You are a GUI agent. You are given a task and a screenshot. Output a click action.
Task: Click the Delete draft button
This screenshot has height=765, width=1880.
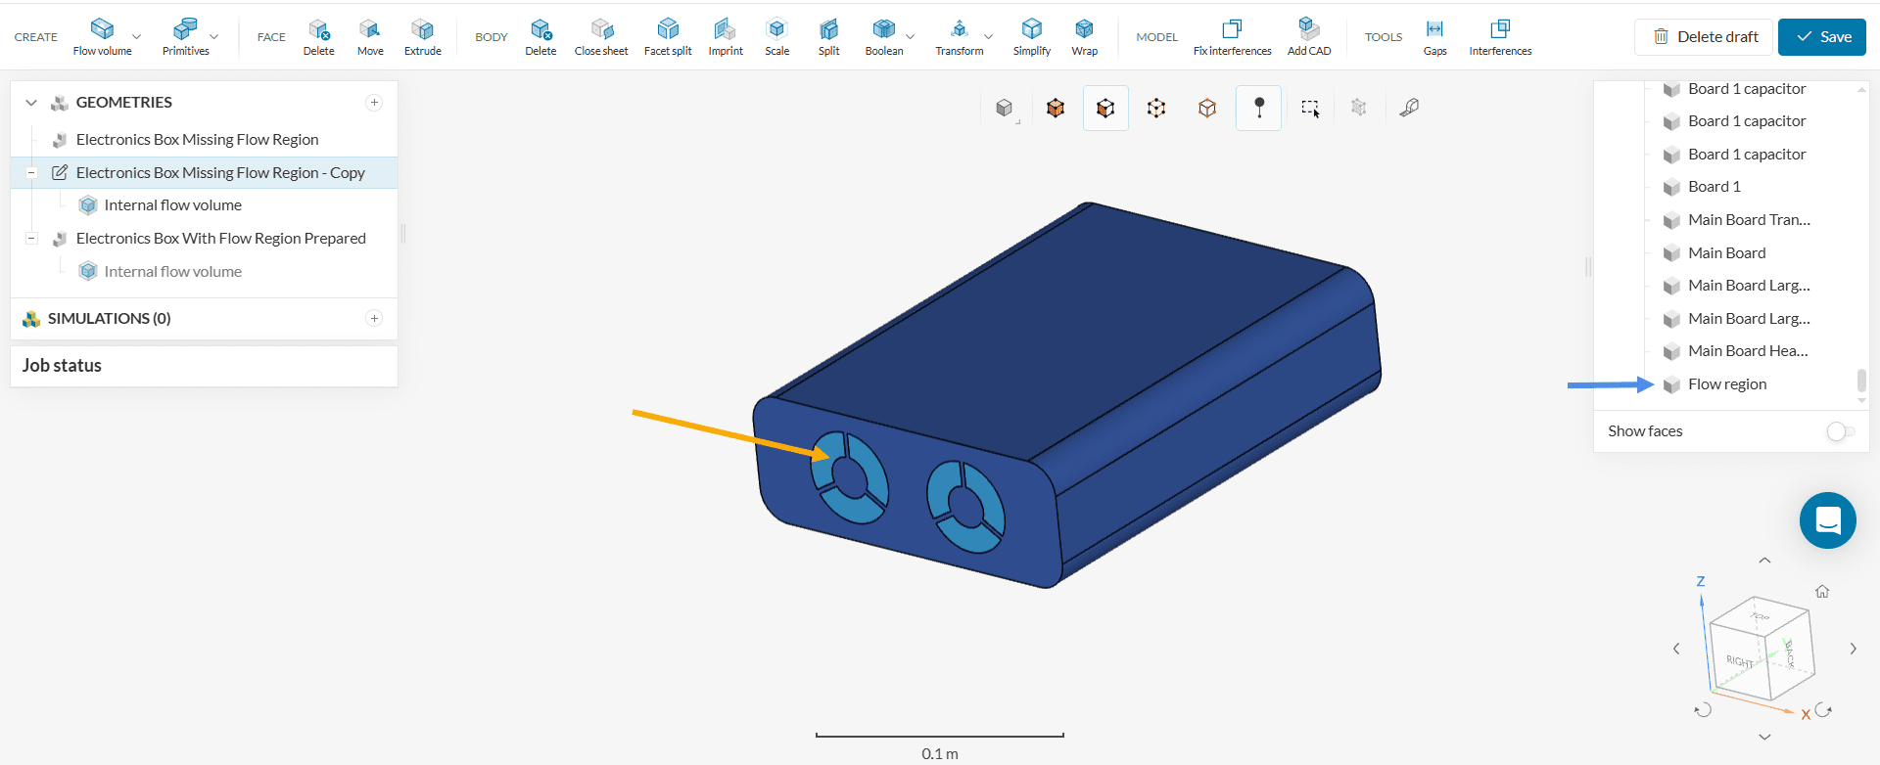1704,37
